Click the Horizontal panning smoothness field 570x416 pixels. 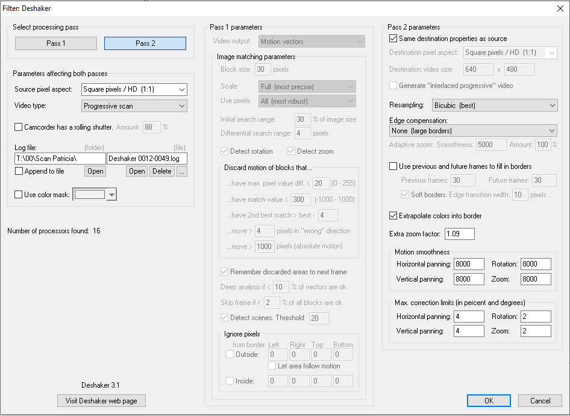[x=469, y=264]
